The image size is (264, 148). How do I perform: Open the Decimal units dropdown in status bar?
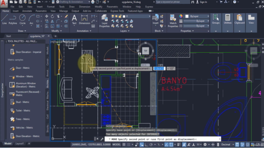coord(227,144)
